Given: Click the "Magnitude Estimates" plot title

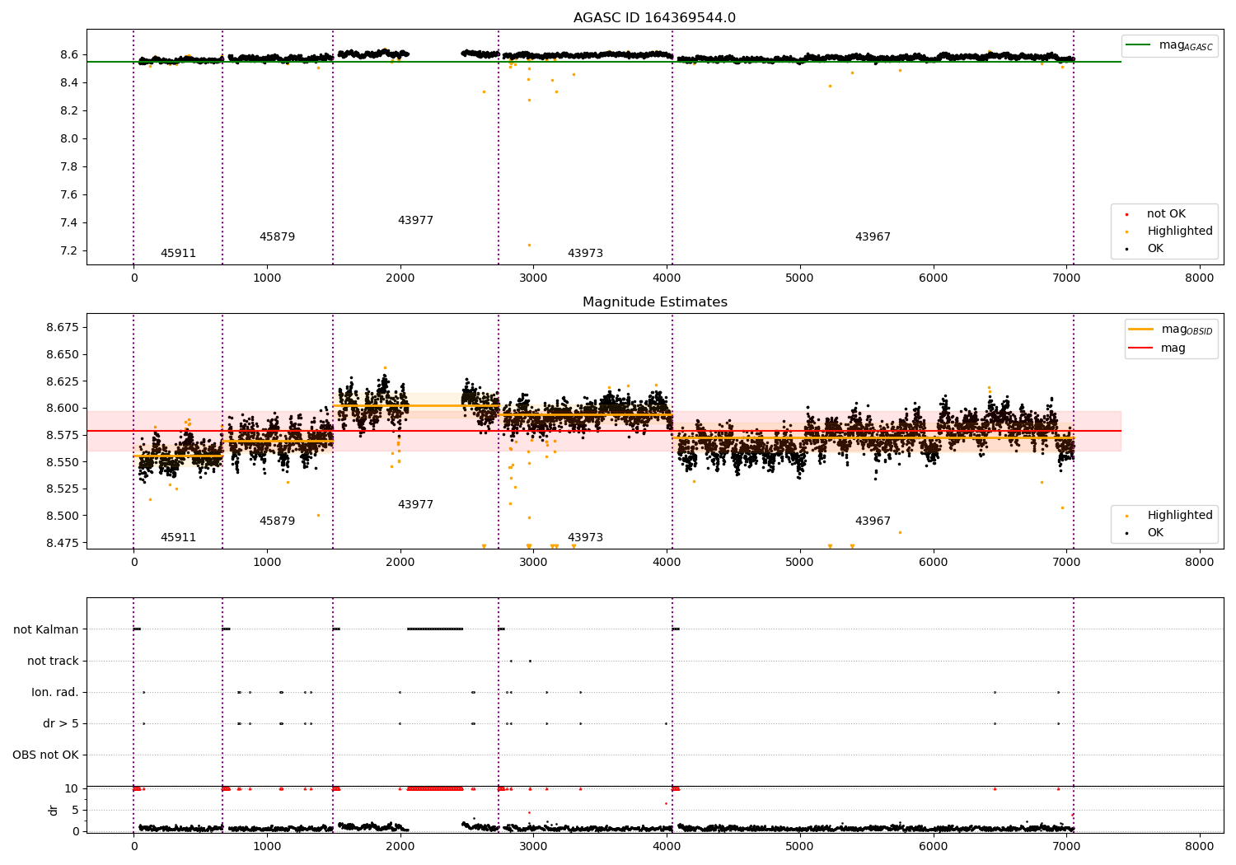Looking at the screenshot, I should (x=654, y=302).
